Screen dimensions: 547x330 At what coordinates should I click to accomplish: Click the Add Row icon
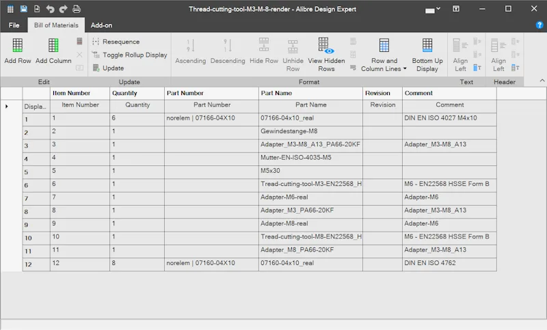pos(18,45)
